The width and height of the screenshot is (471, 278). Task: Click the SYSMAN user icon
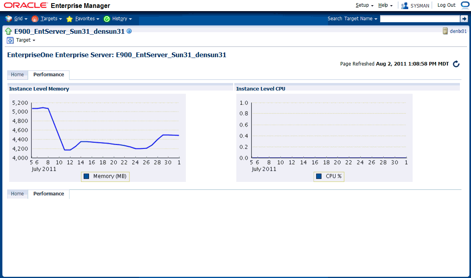[405, 6]
